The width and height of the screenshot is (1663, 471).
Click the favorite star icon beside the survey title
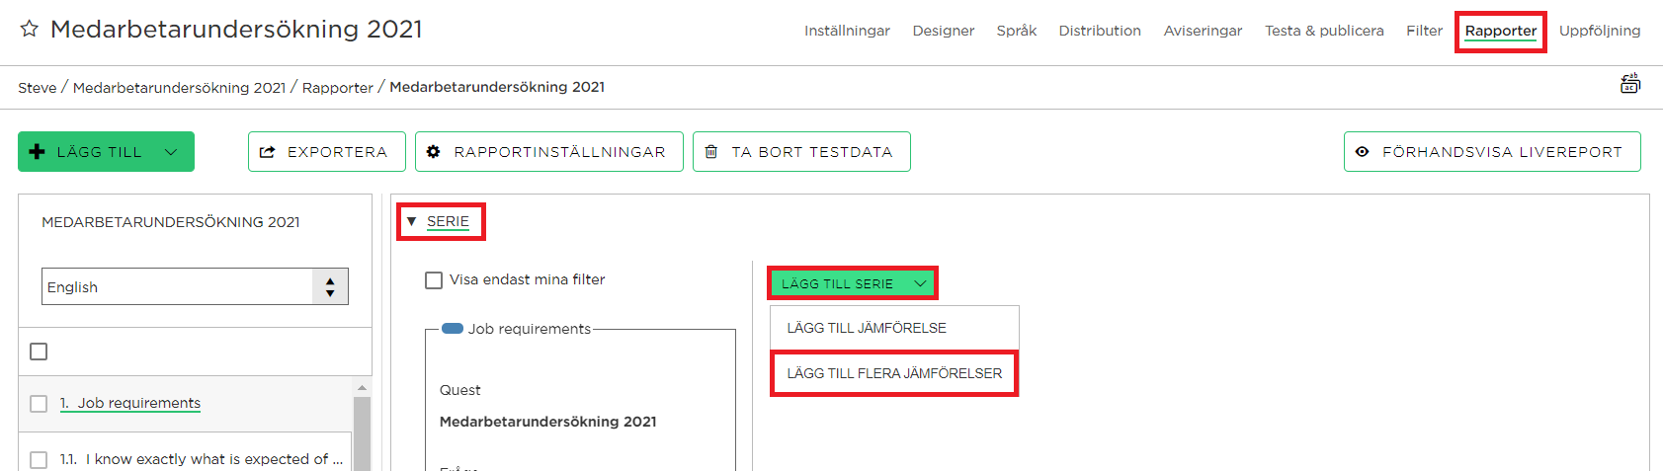click(30, 29)
